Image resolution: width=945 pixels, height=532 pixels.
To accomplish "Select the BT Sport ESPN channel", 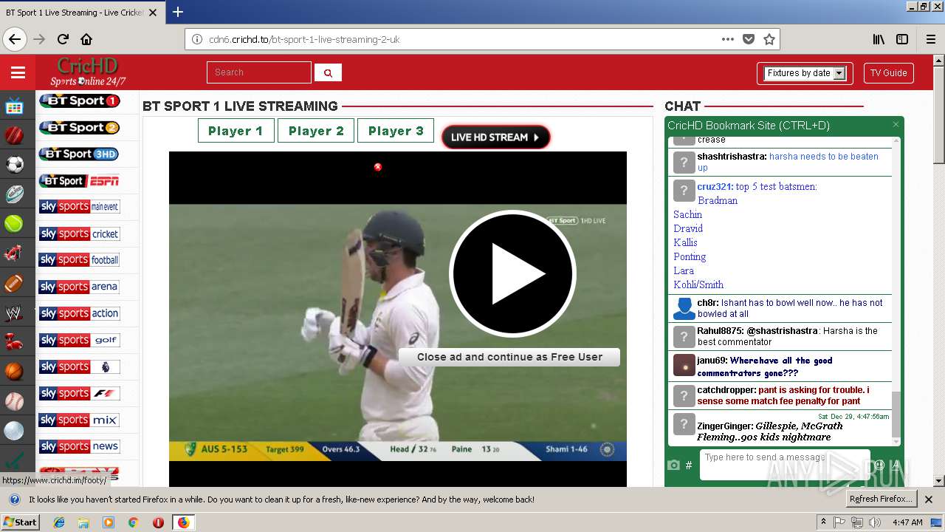I will point(79,181).
